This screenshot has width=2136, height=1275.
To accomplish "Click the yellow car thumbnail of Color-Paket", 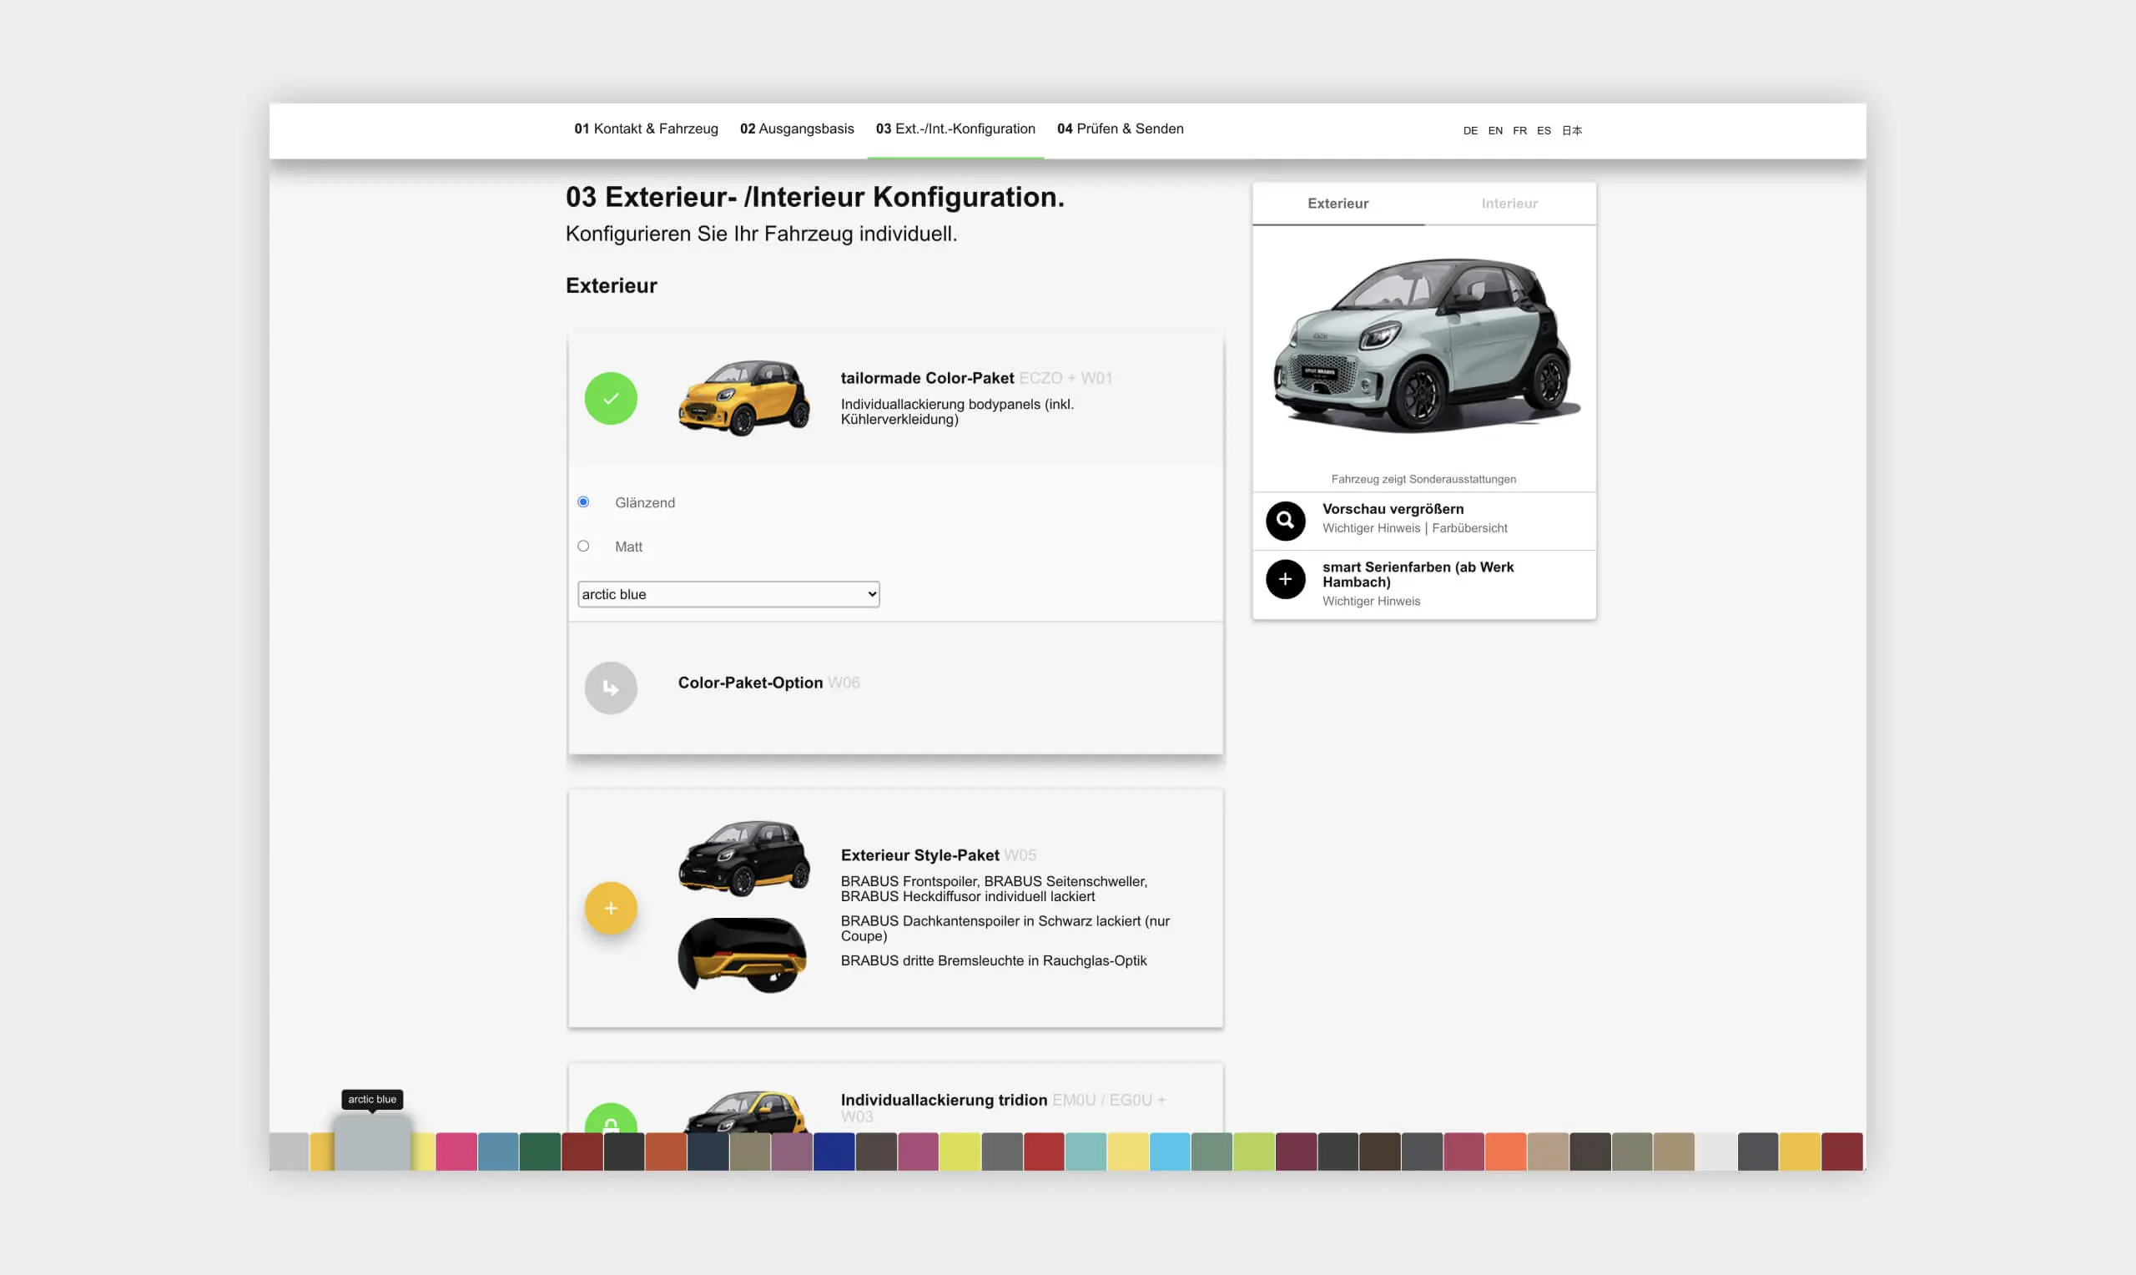I will (743, 398).
